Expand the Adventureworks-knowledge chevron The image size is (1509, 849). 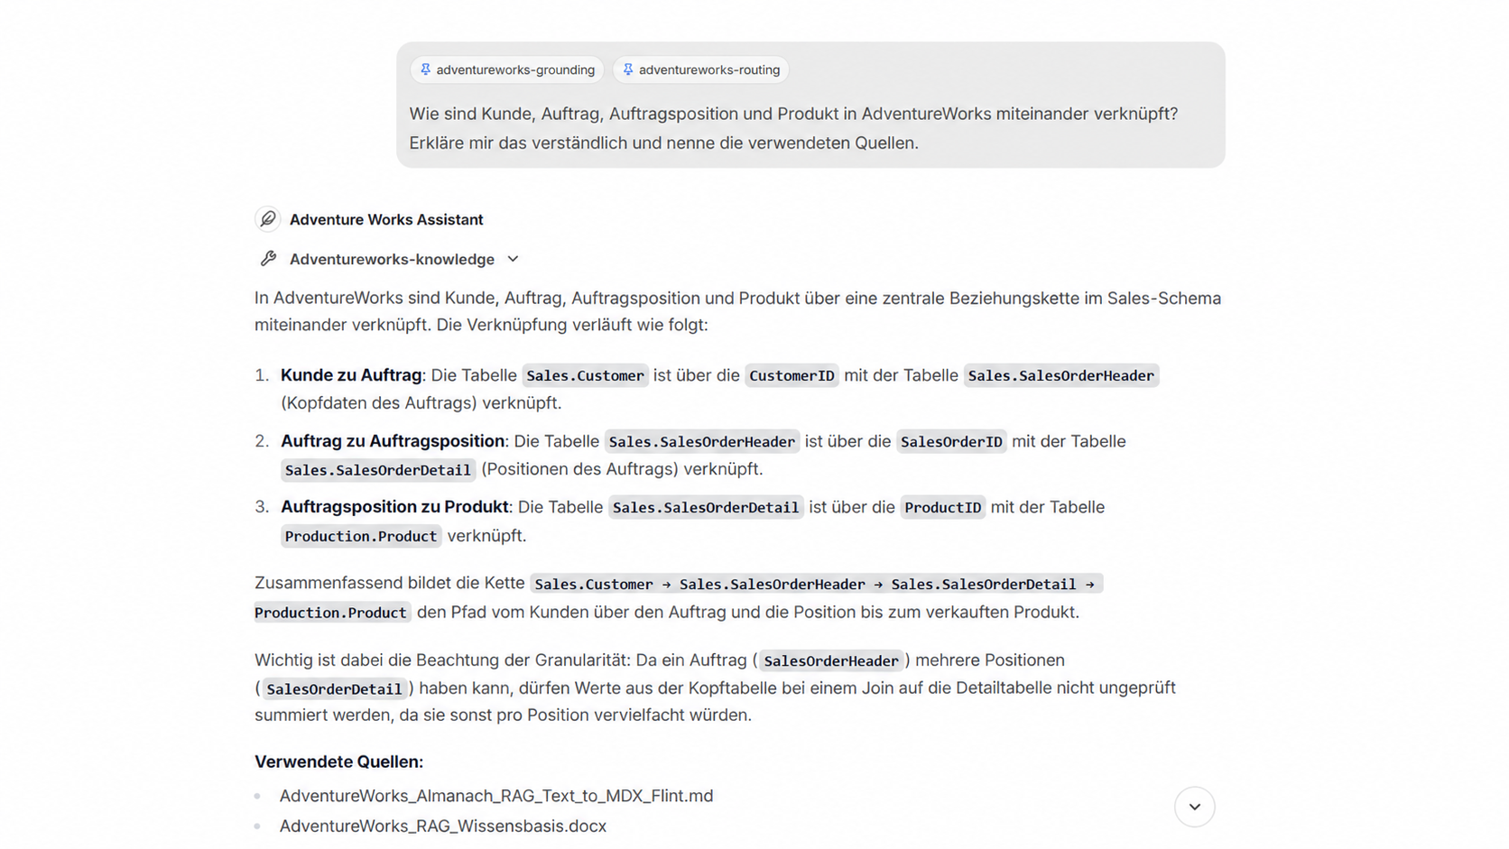(513, 259)
